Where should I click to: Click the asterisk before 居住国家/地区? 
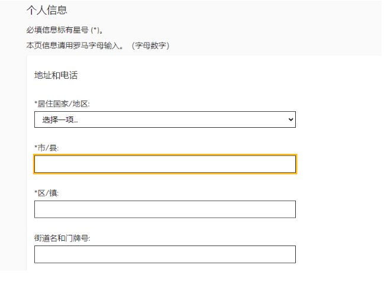pyautogui.click(x=36, y=104)
